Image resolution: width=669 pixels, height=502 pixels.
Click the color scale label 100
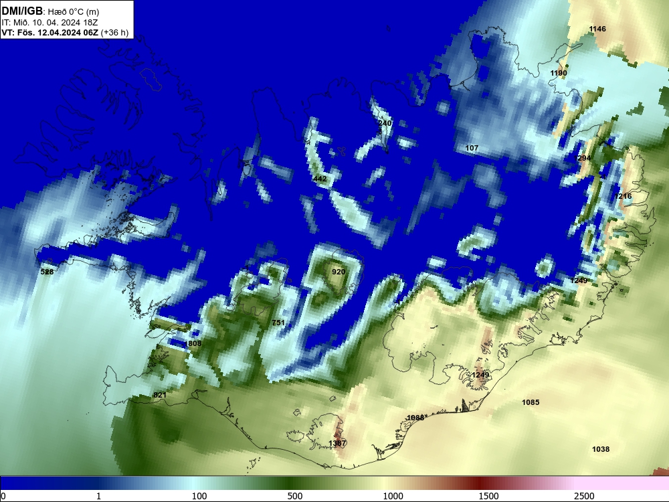point(199,496)
